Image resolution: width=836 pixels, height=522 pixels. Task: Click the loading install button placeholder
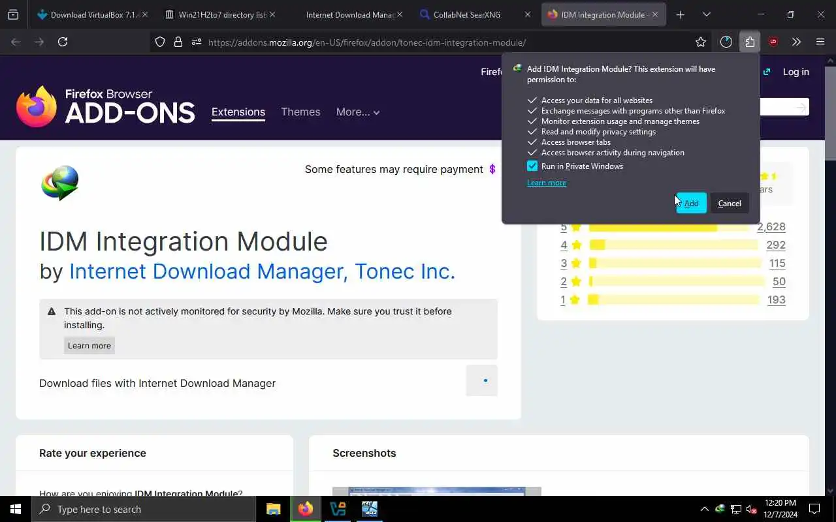tap(482, 380)
